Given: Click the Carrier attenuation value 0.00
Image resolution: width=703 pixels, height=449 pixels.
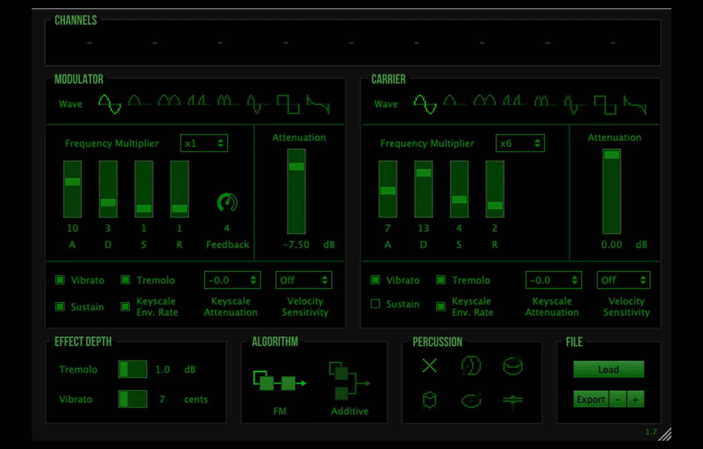Looking at the screenshot, I should 612,244.
